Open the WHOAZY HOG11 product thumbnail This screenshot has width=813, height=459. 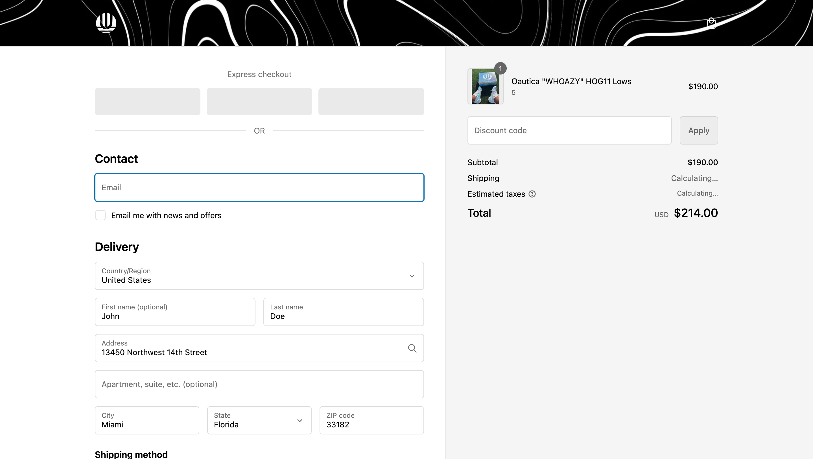(485, 86)
